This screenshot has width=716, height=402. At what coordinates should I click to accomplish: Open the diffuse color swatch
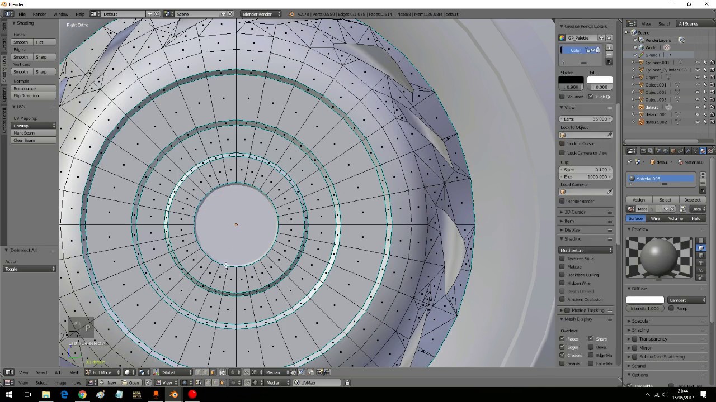(645, 300)
